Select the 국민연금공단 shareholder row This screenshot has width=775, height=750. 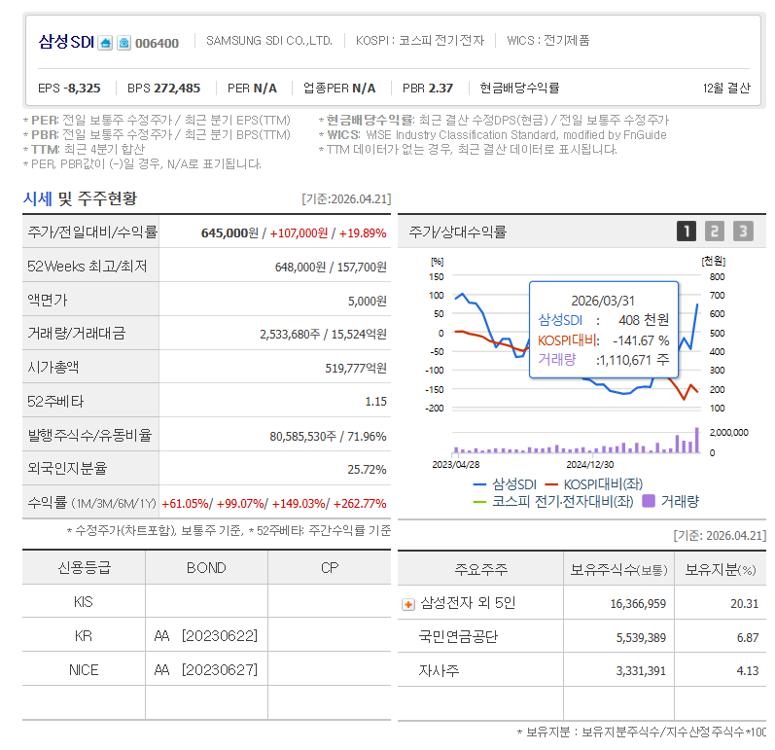point(581,637)
